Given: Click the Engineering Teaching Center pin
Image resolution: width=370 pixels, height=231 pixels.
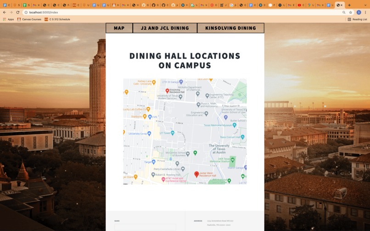Looking at the screenshot, I should tap(207, 95).
